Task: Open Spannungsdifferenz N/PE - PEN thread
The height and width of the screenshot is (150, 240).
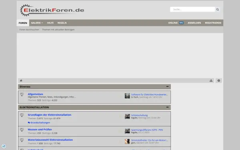Action: click(147, 130)
